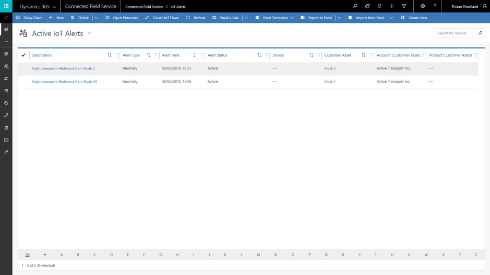Expand the Delete options arrow
This screenshot has height=275, width=490.
[96, 18]
